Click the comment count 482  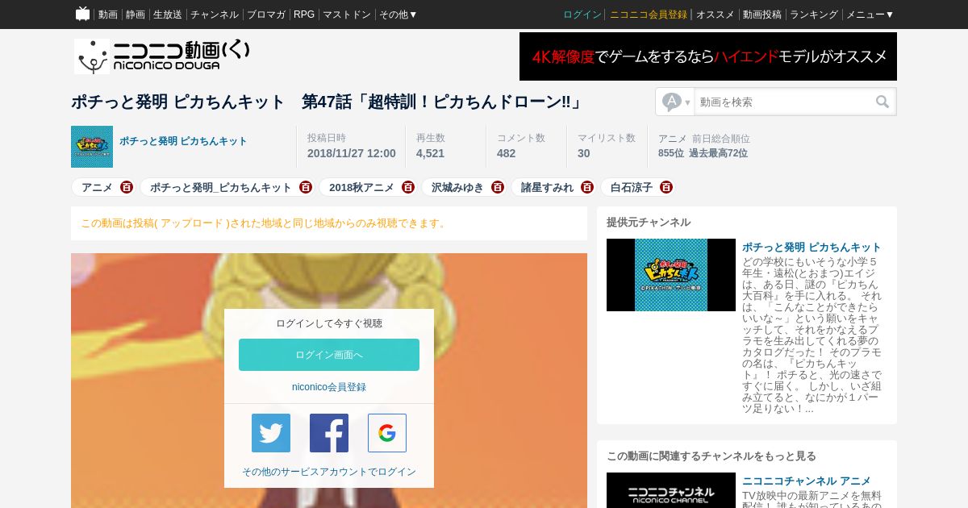pos(506,153)
